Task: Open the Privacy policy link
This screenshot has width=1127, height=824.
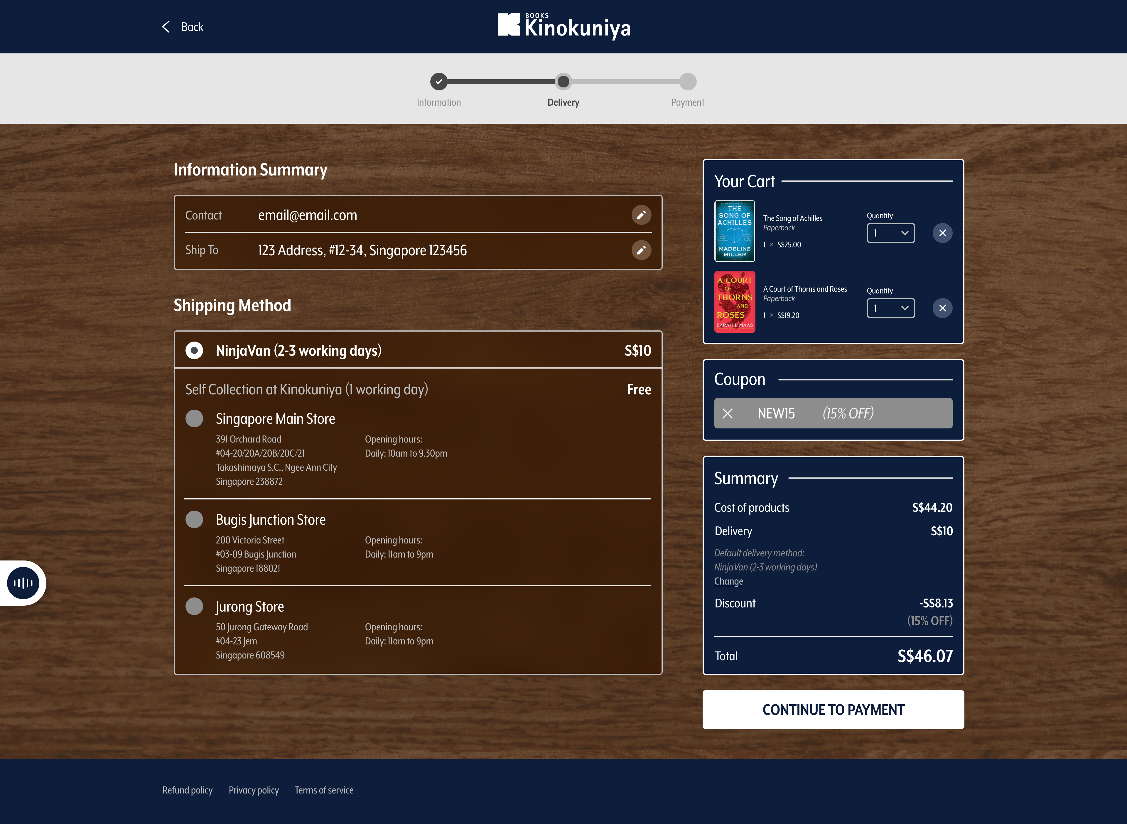Action: 254,790
